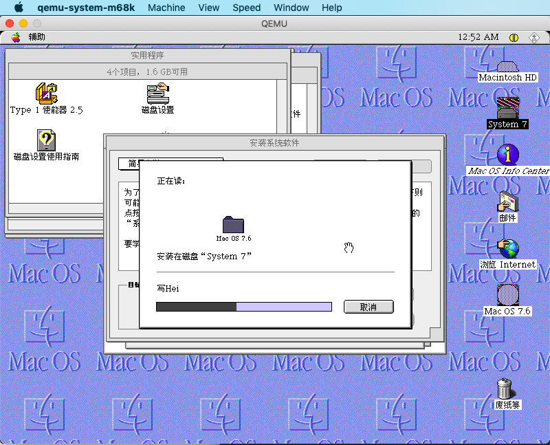Click the 正在读 label
Viewport: 550px width, 445px height.
pos(170,181)
